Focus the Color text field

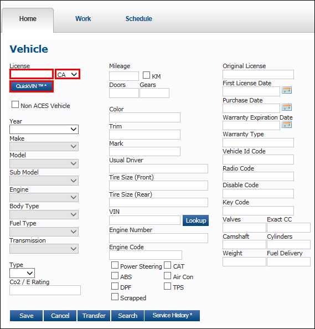(x=144, y=117)
